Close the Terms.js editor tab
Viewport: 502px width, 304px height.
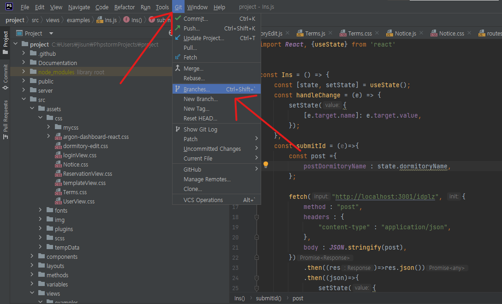click(330, 33)
